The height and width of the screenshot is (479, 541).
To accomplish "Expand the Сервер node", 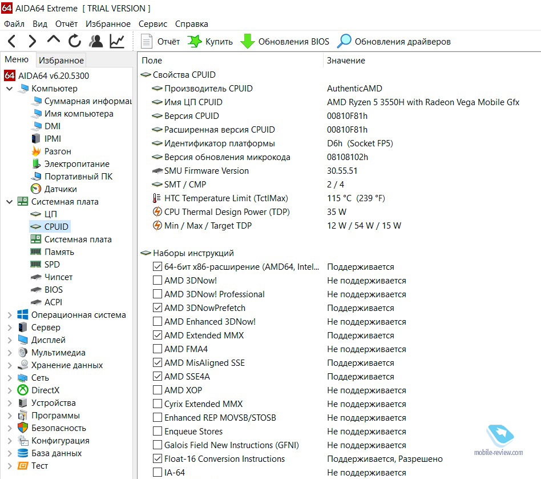I will coord(10,328).
